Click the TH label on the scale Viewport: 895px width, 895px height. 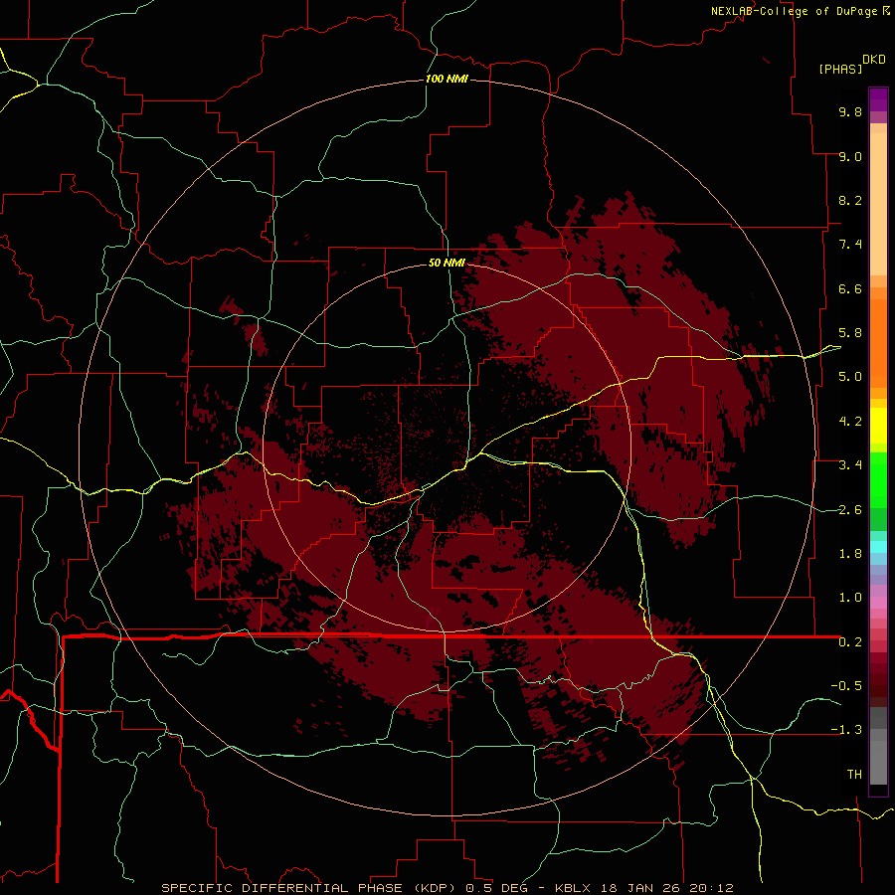854,775
